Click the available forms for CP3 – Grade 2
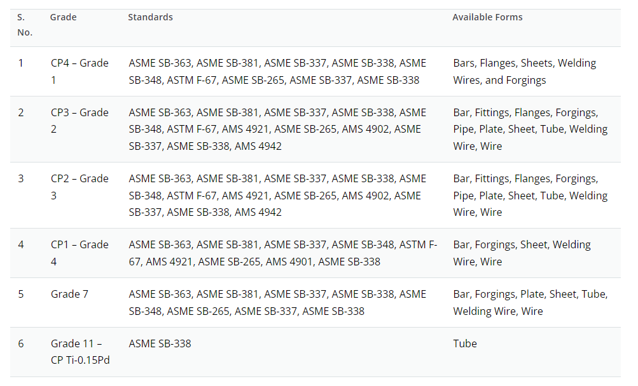Viewport: 638px width, 386px height. click(x=530, y=130)
